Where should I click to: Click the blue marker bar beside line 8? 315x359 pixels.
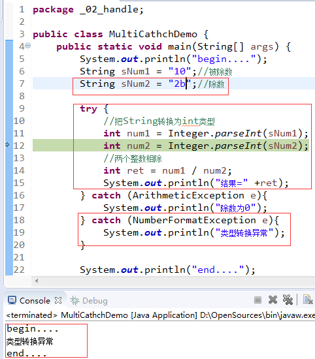[x=9, y=96]
